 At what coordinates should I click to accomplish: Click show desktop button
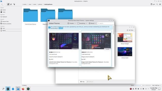click(x=159, y=89)
